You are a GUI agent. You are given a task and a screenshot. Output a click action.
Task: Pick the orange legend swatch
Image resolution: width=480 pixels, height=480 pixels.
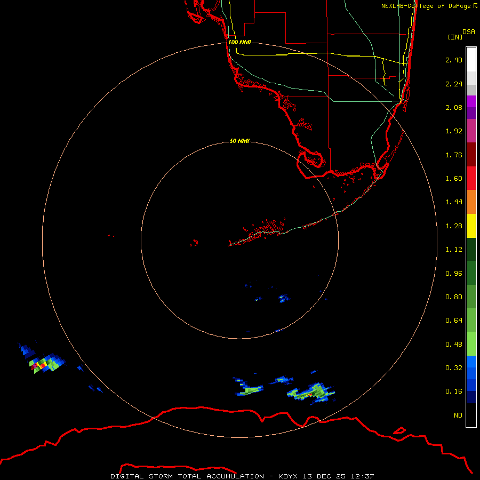471,202
